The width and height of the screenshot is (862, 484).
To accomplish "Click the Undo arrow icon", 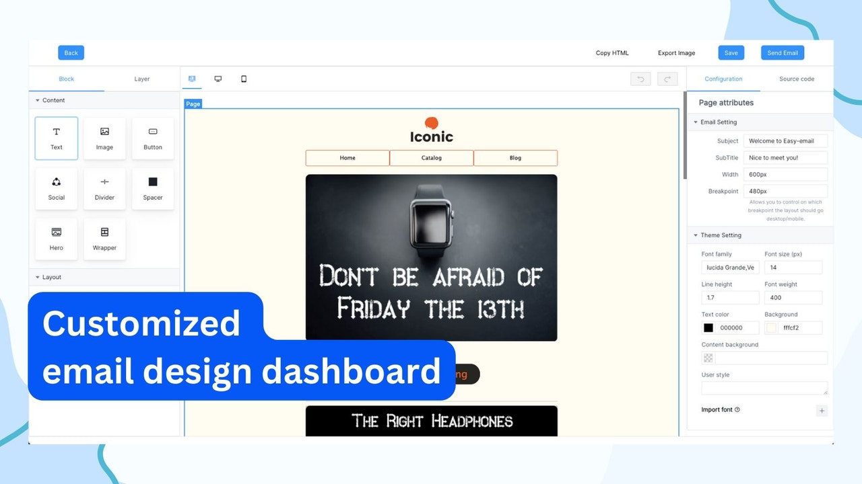I will [640, 79].
